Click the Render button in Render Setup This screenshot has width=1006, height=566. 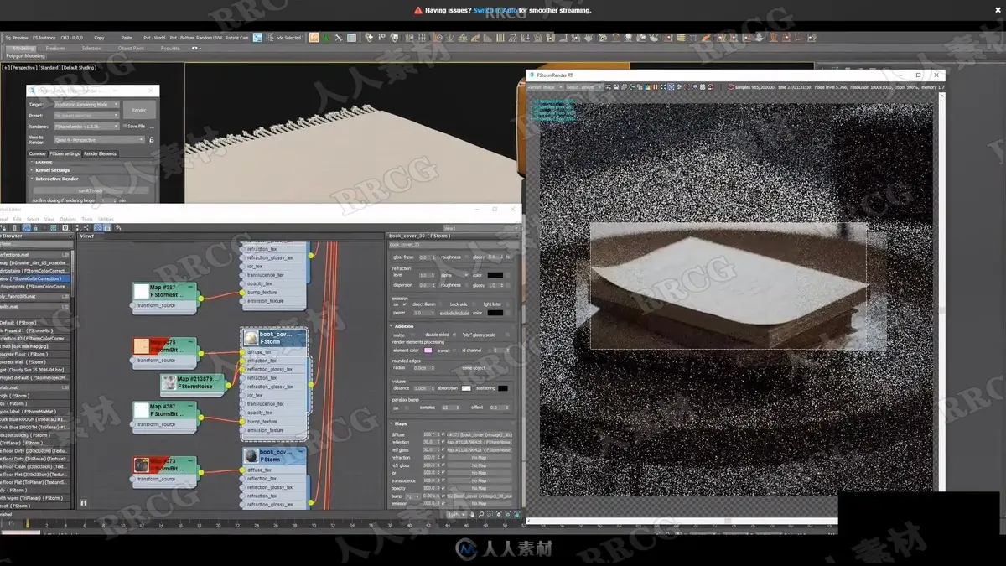click(x=139, y=110)
